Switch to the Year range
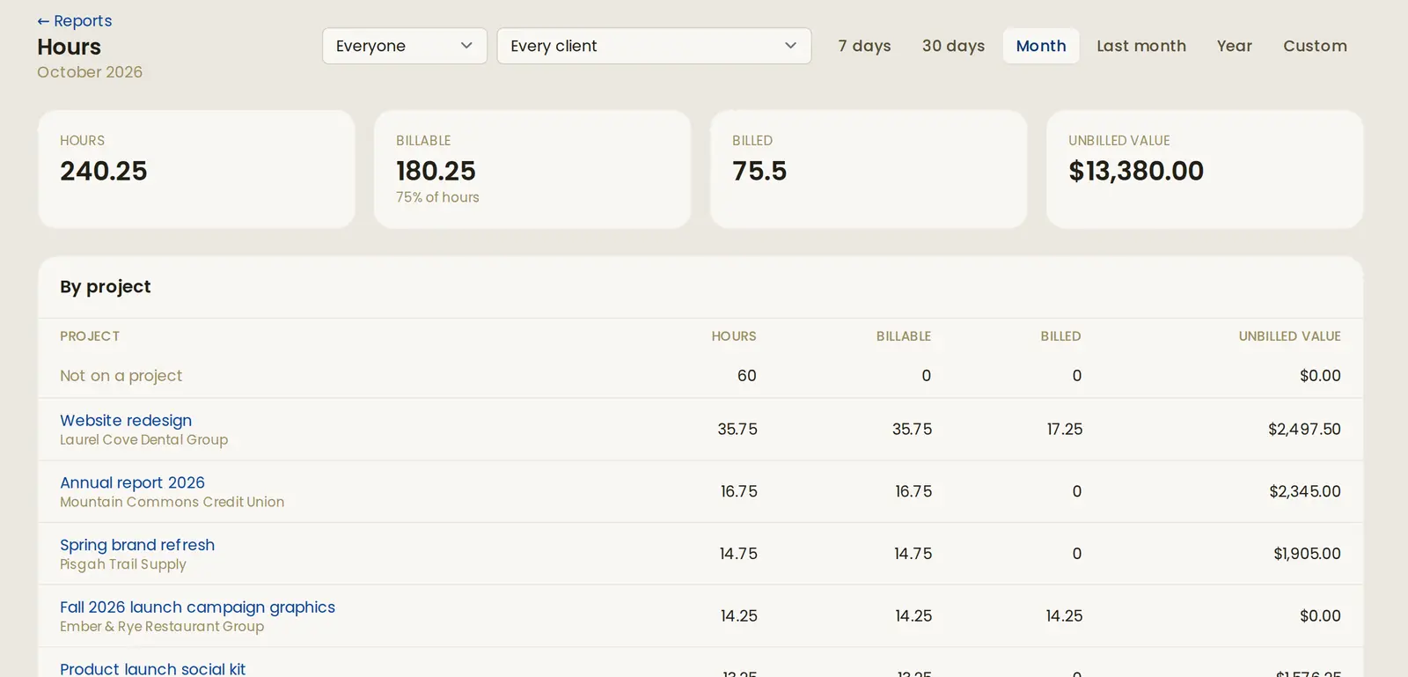The width and height of the screenshot is (1408, 677). coord(1235,46)
